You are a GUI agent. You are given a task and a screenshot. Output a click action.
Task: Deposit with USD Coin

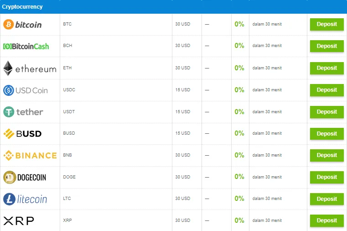tap(326, 90)
